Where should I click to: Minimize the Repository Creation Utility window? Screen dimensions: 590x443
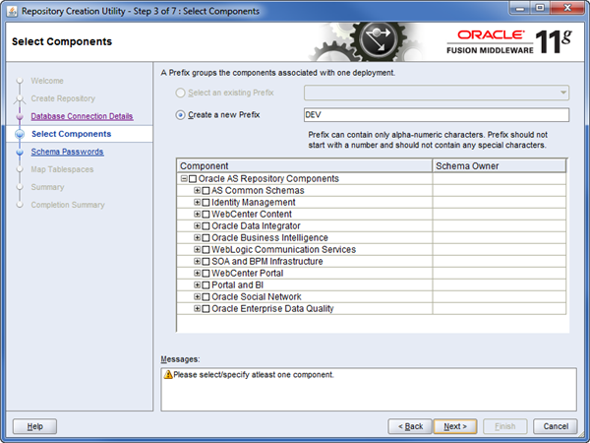(520, 8)
